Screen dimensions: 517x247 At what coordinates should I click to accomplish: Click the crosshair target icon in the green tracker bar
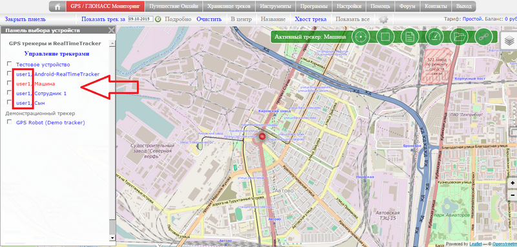pyautogui.click(x=360, y=36)
